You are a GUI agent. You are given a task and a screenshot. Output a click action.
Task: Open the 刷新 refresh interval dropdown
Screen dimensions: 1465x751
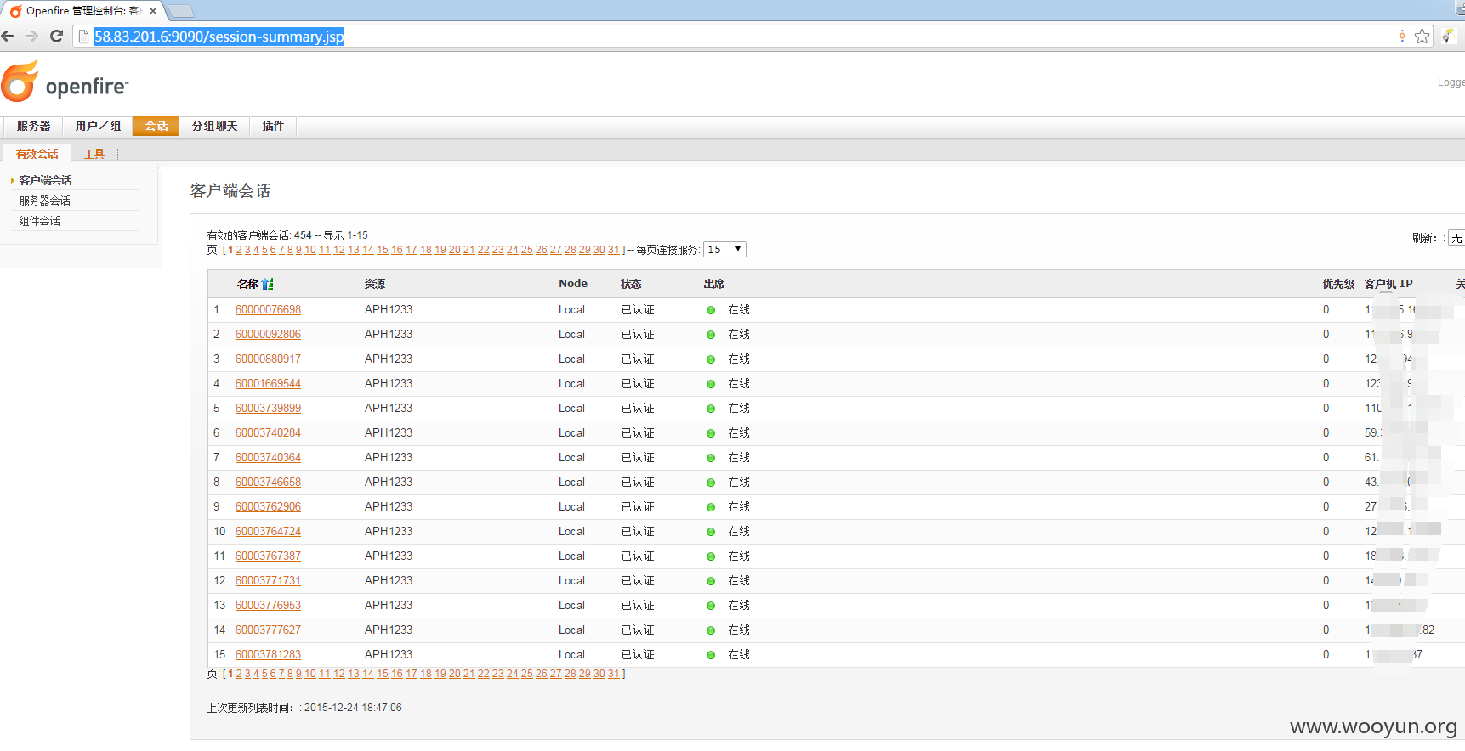(1456, 238)
